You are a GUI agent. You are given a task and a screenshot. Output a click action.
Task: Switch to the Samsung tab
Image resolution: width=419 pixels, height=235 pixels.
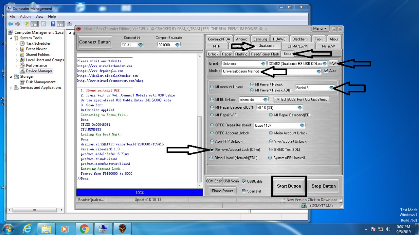coord(260,39)
